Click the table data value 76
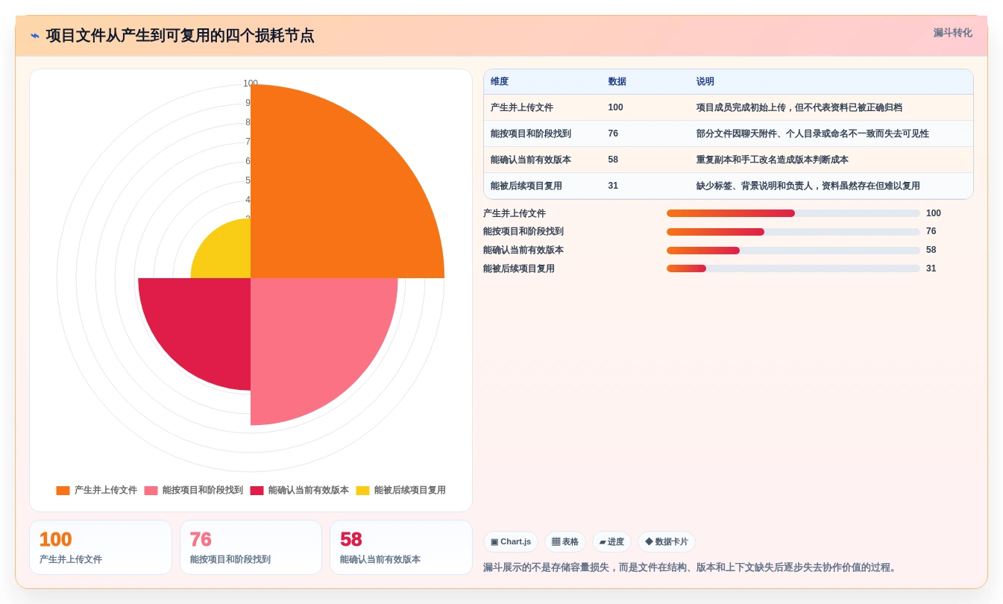The height and width of the screenshot is (604, 1003). point(613,134)
